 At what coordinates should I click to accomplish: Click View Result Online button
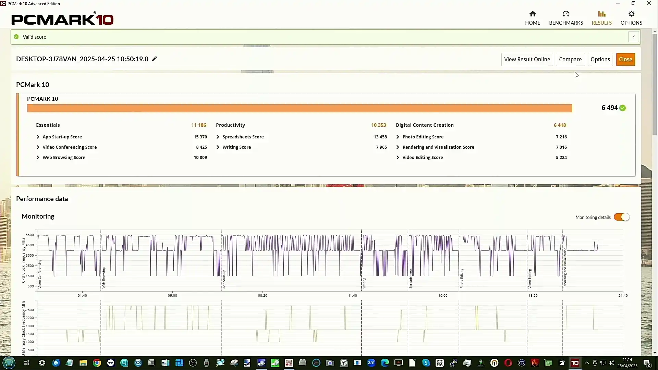pos(527,59)
